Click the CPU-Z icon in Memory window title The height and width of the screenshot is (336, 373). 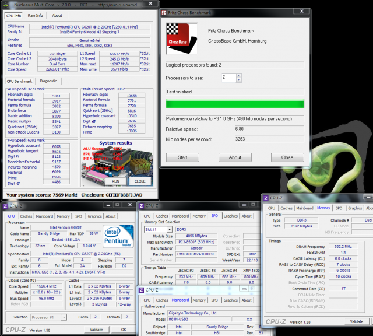(266, 198)
